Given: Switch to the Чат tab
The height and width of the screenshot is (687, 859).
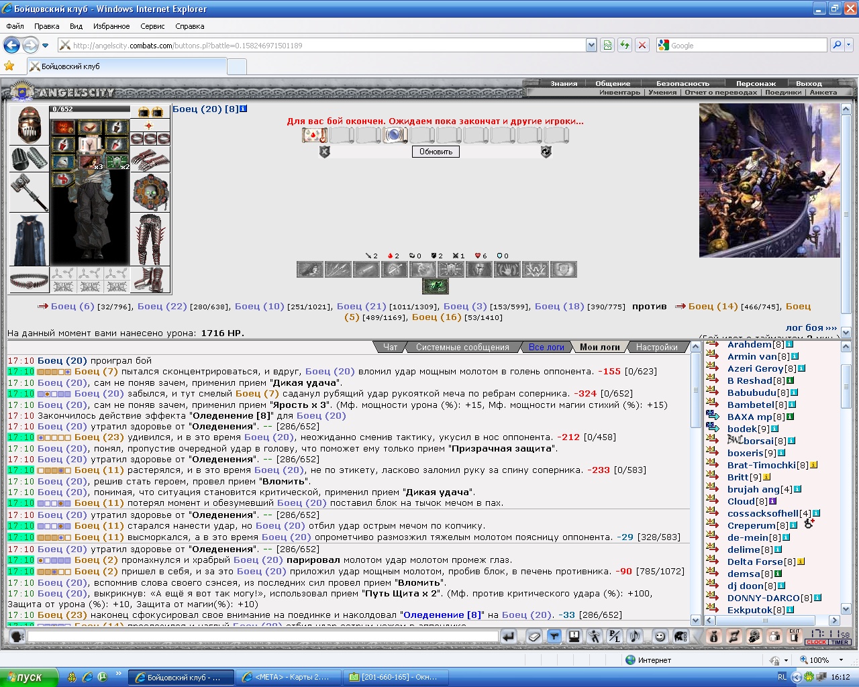Looking at the screenshot, I should click(x=391, y=347).
